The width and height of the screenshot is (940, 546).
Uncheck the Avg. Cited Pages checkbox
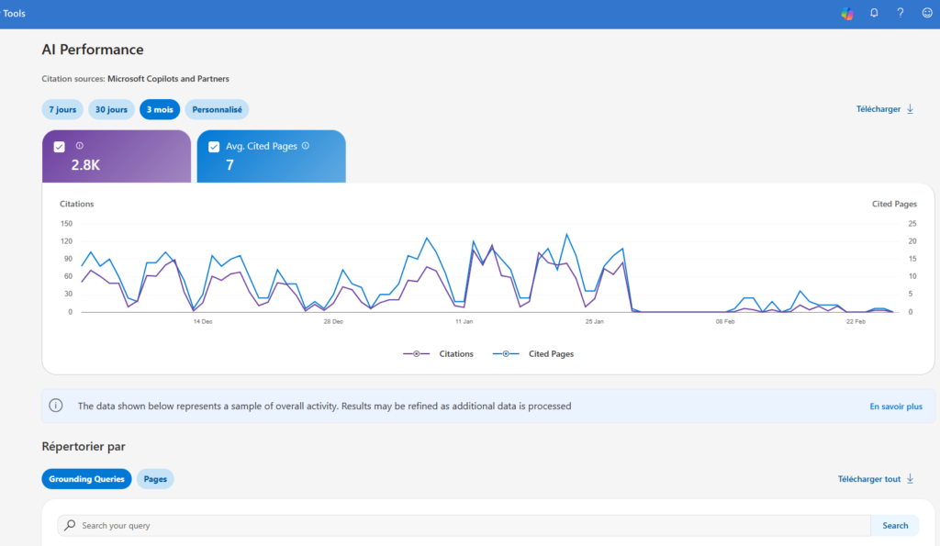click(x=215, y=145)
